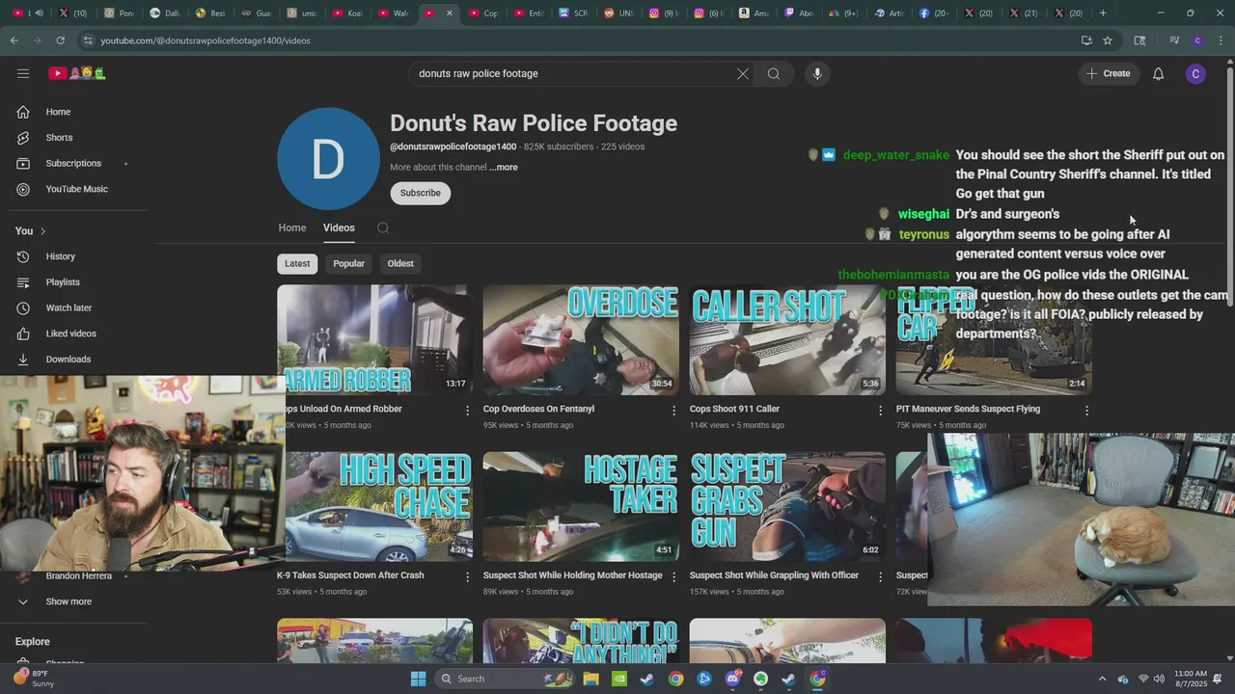Screen dimensions: 1235x694
Task: Expand the You section chevron
Action: (x=42, y=231)
